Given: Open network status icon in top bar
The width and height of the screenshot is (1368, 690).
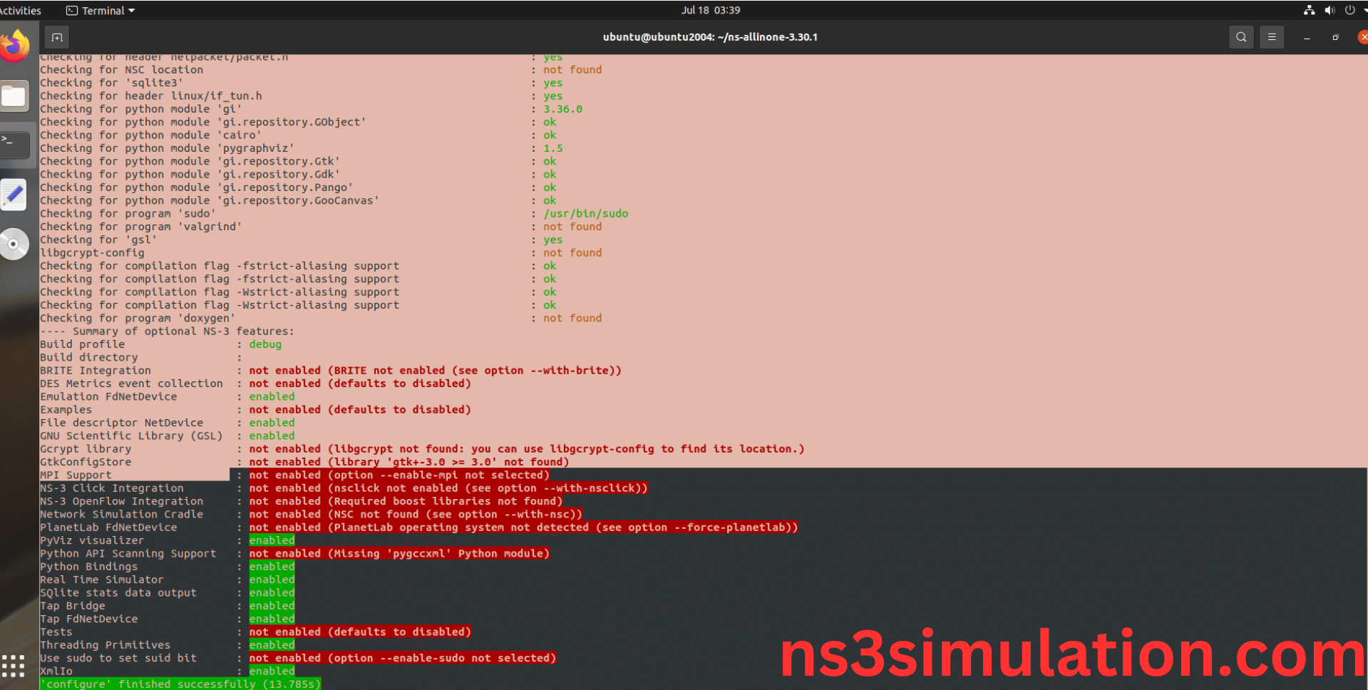Looking at the screenshot, I should tap(1309, 10).
